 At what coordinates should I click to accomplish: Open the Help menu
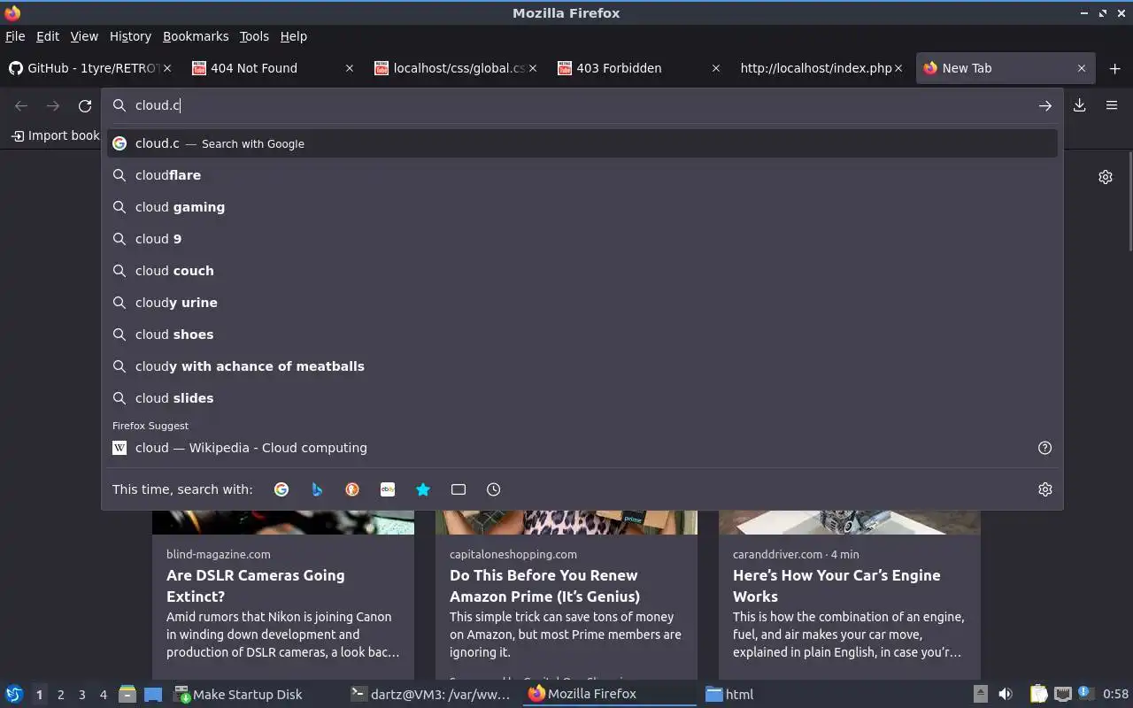tap(294, 36)
